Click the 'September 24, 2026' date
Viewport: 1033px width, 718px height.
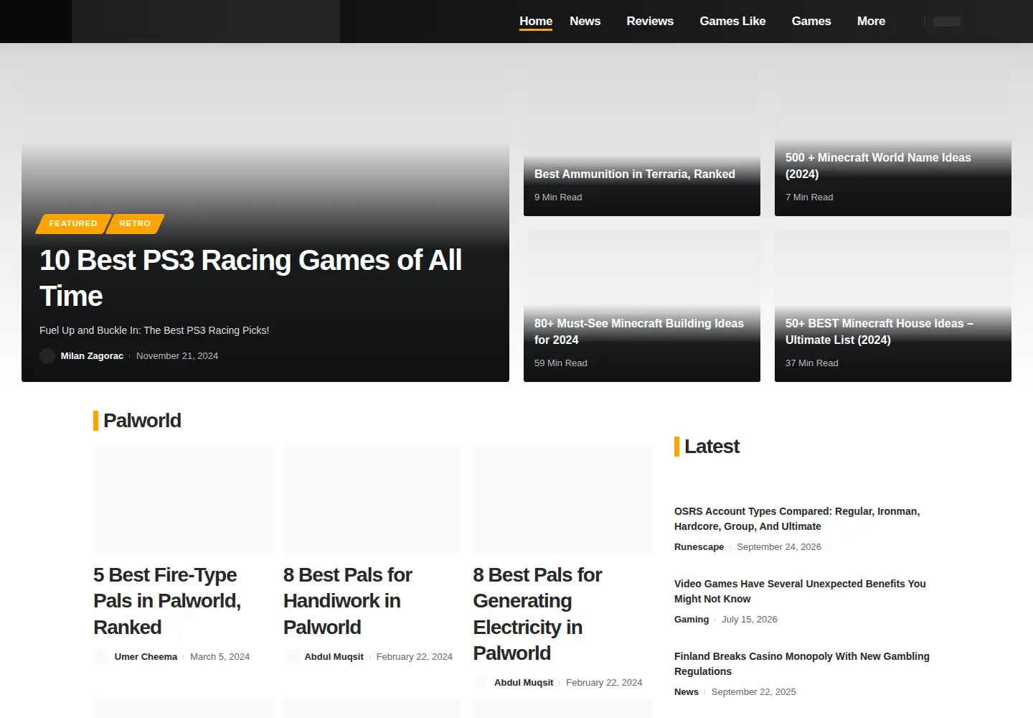[779, 547]
